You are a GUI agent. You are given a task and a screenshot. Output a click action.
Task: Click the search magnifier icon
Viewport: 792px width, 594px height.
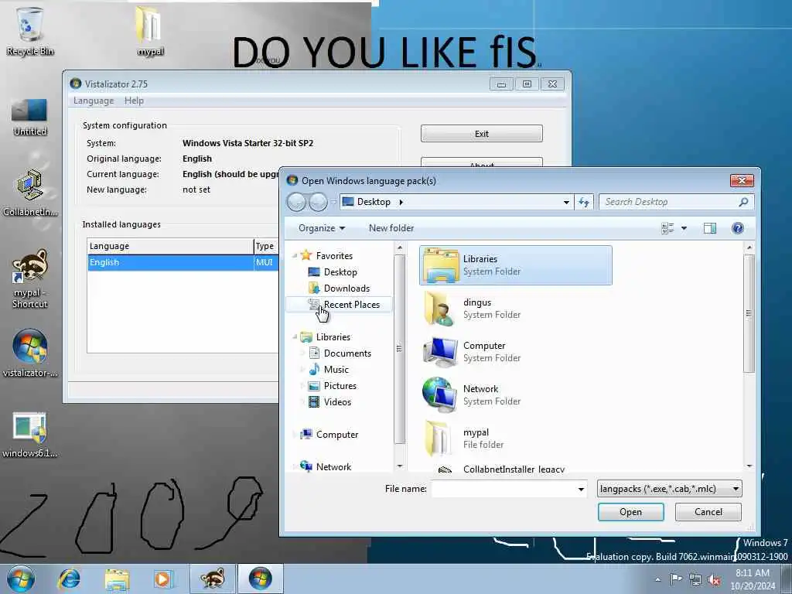743,202
